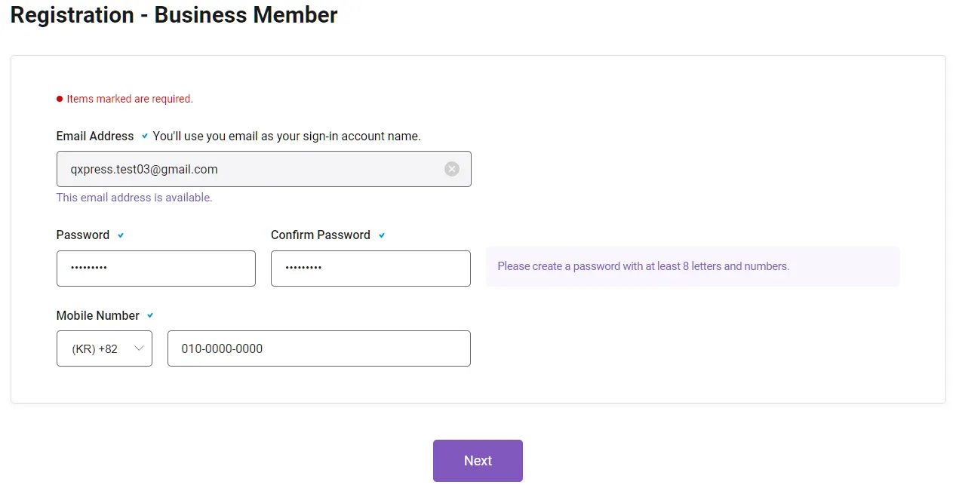Click the Mobile Number label

[98, 315]
